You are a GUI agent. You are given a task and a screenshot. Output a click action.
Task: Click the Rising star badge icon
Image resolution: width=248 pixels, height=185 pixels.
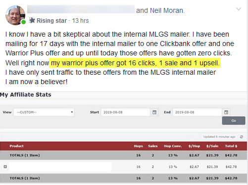(32, 20)
